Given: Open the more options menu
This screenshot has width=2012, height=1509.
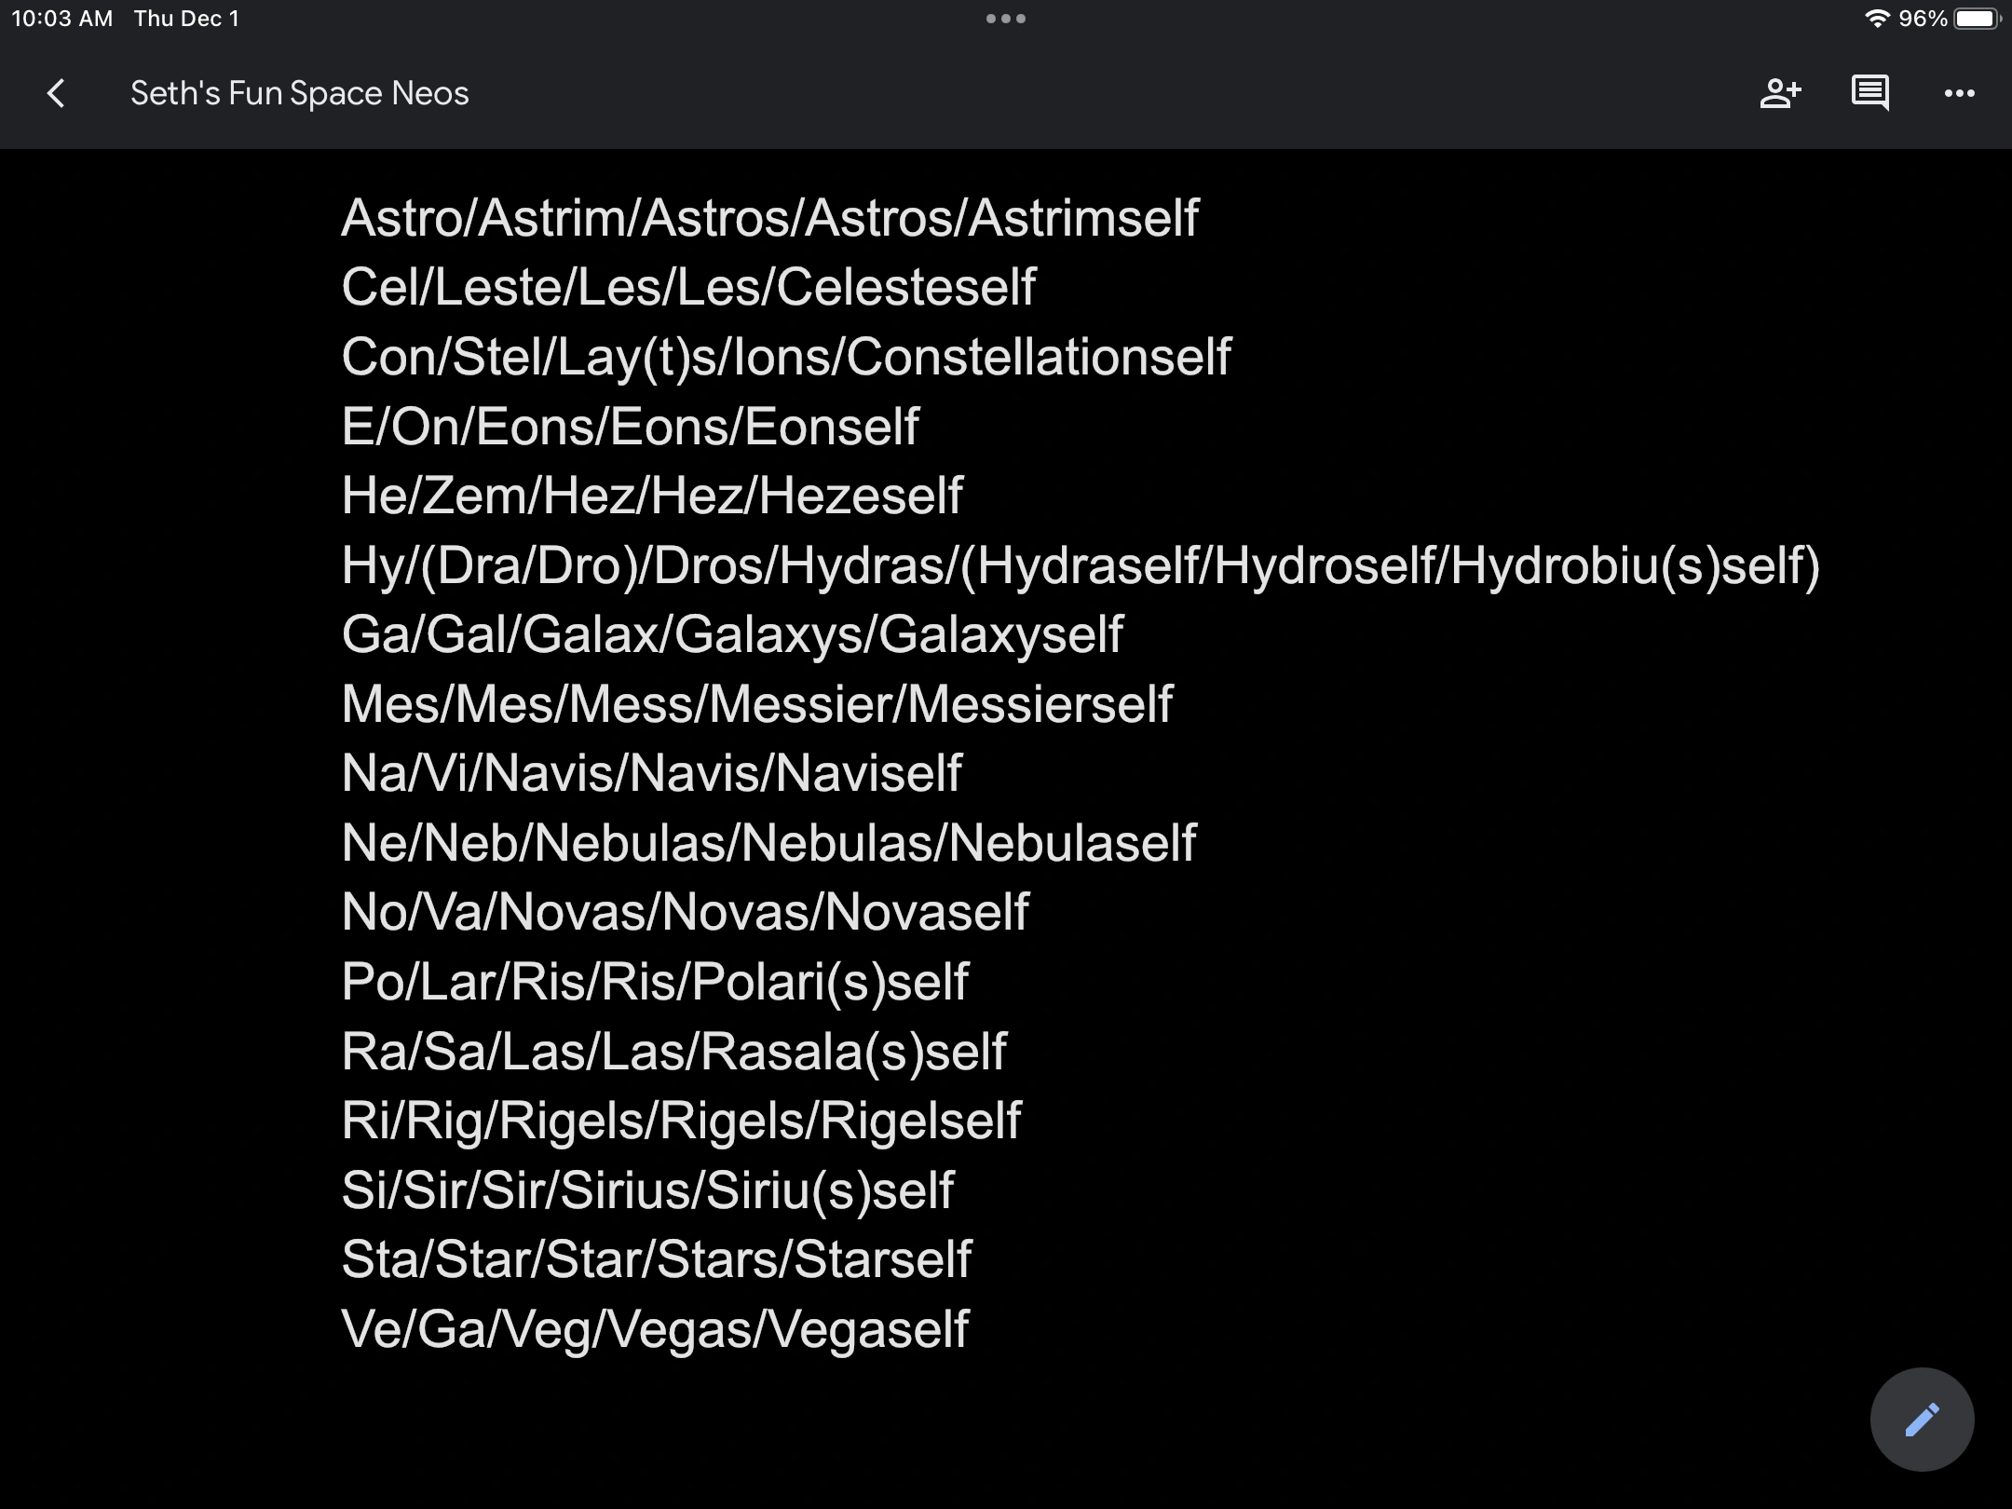Looking at the screenshot, I should point(1959,93).
